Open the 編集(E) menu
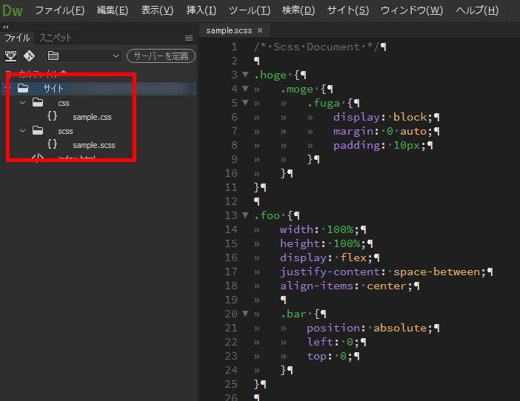This screenshot has width=520, height=401. (113, 10)
